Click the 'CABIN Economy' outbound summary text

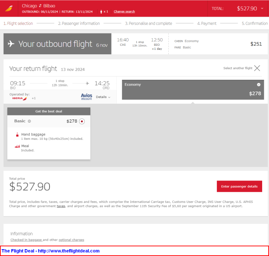(x=186, y=41)
